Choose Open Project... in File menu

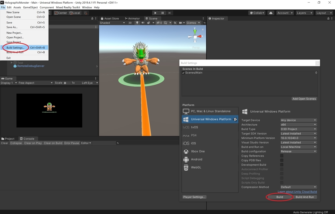tap(25, 37)
